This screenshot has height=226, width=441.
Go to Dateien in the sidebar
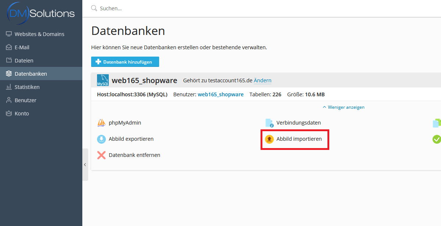click(41, 61)
